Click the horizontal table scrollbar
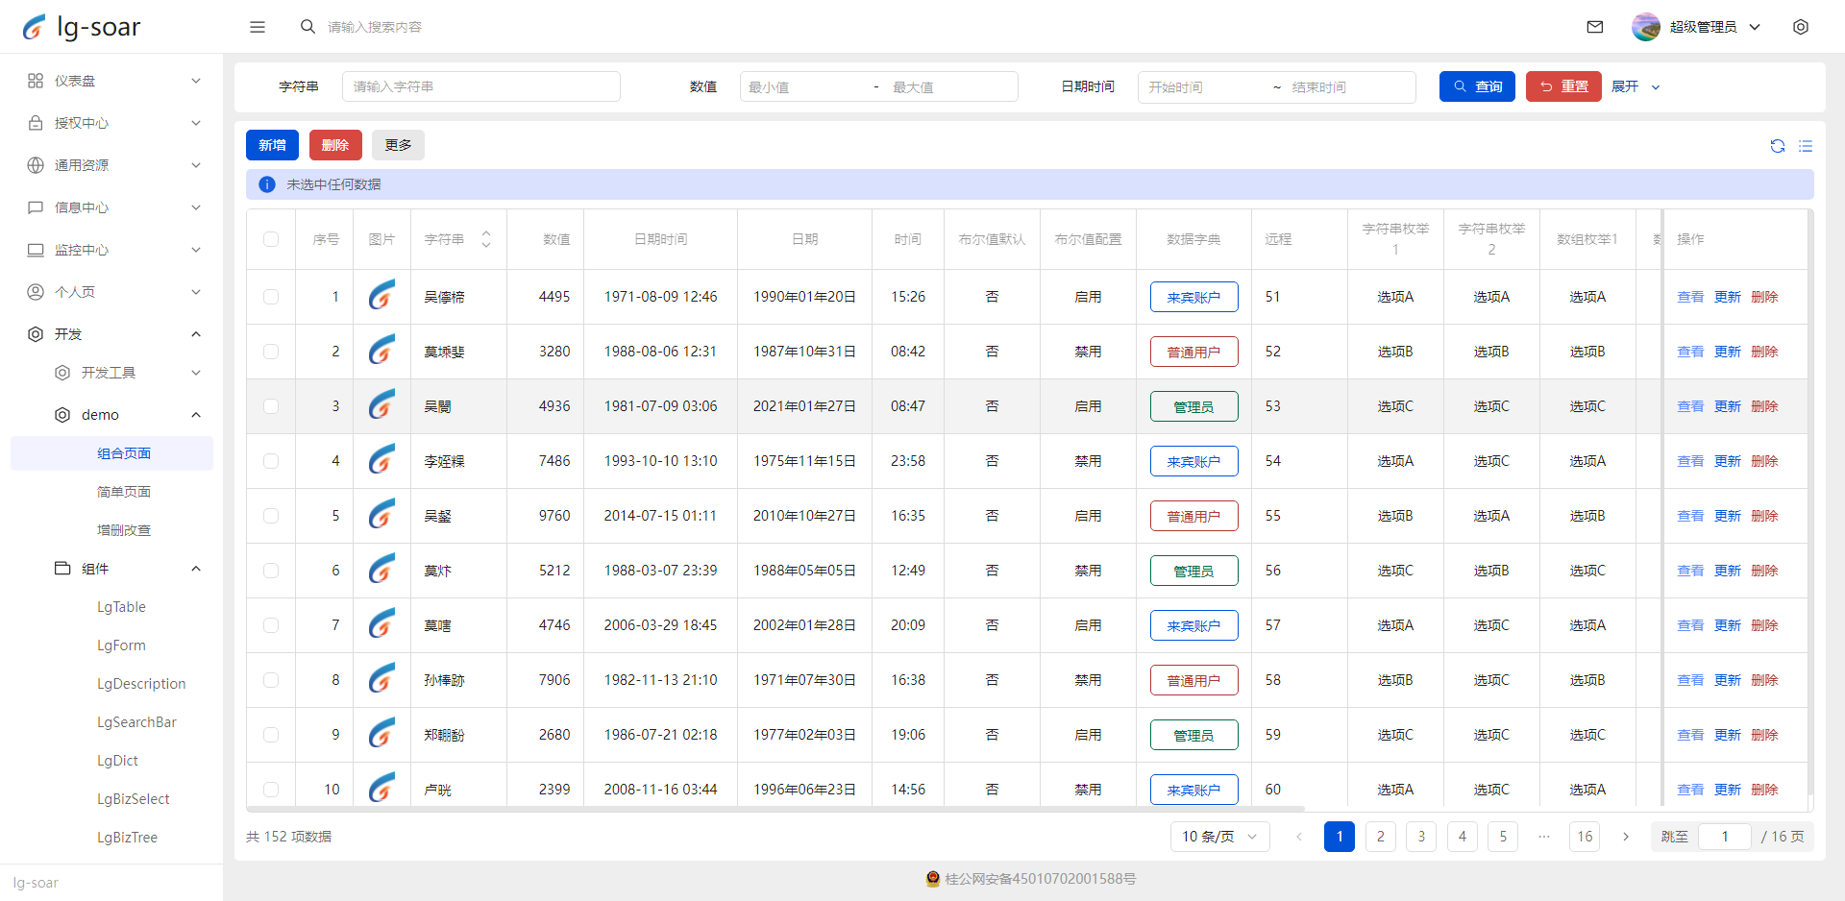The height and width of the screenshot is (901, 1845). coord(776,809)
